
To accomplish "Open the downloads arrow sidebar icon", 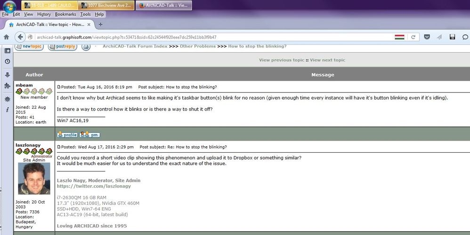I will [8, 75].
